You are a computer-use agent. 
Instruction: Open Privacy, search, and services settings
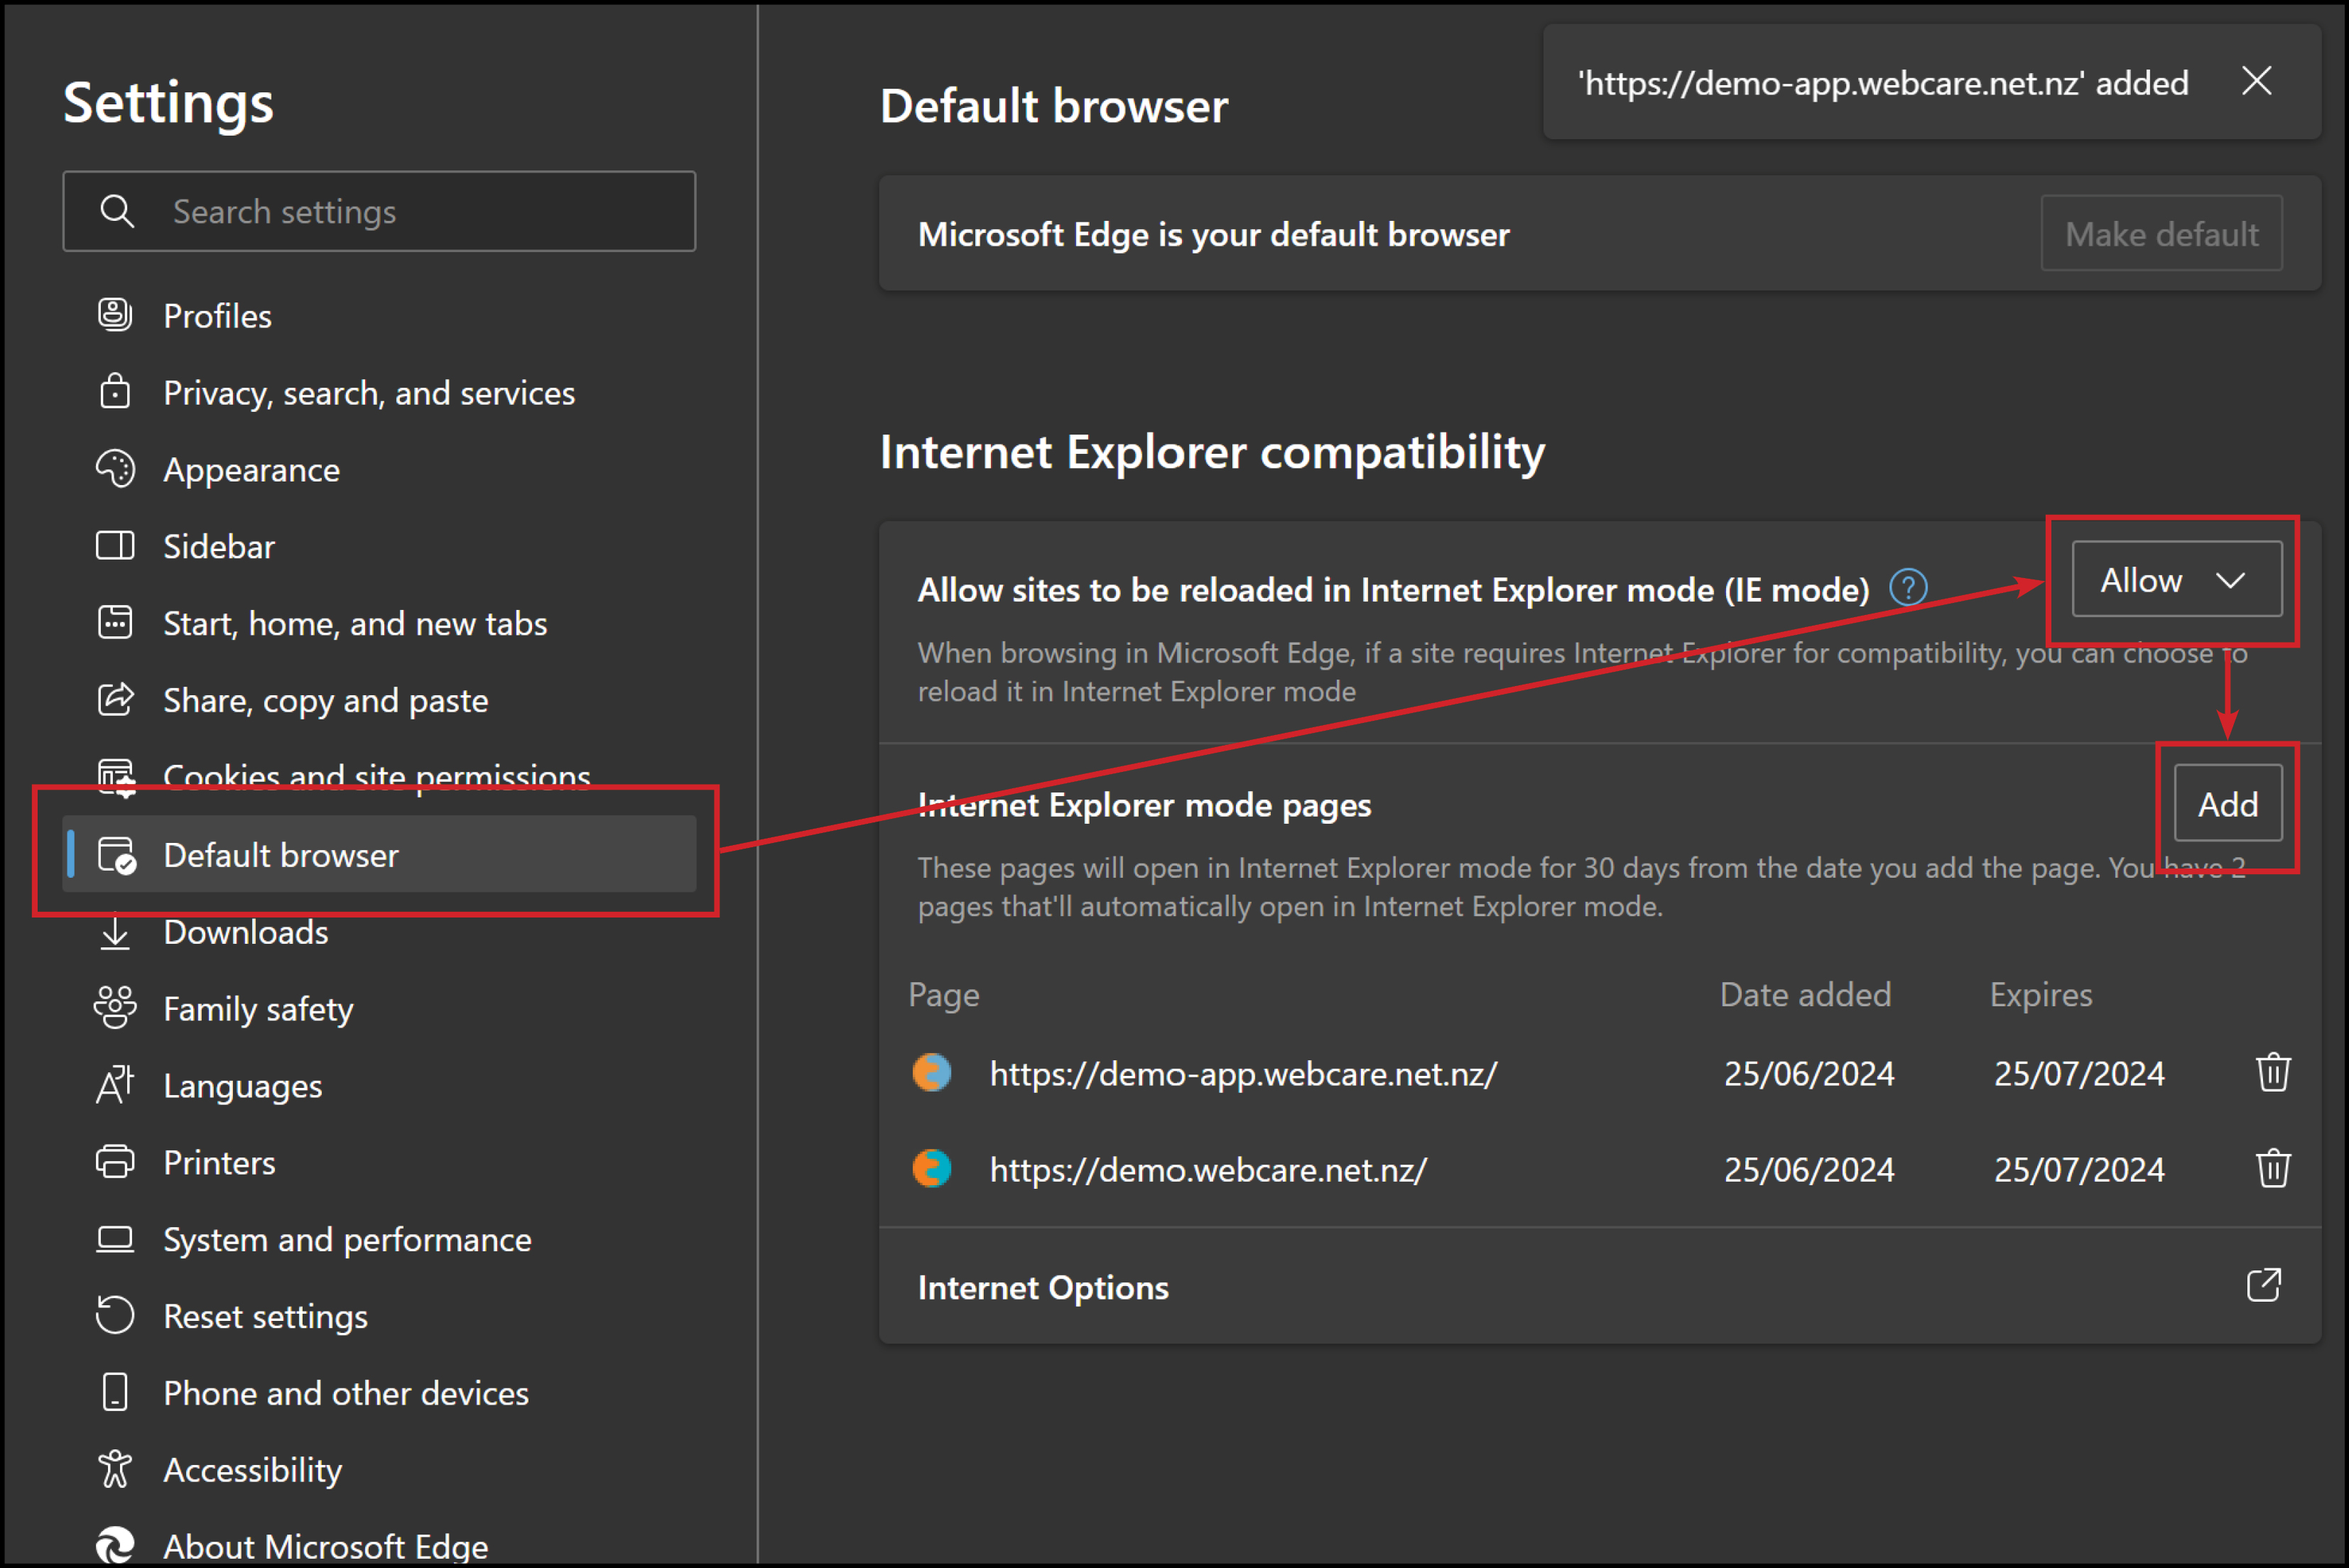379,393
